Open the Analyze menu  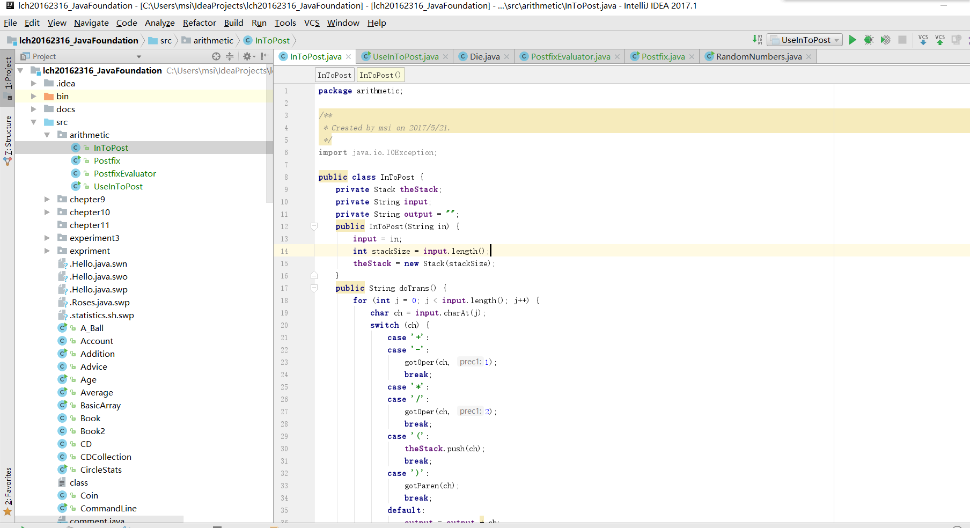(160, 23)
